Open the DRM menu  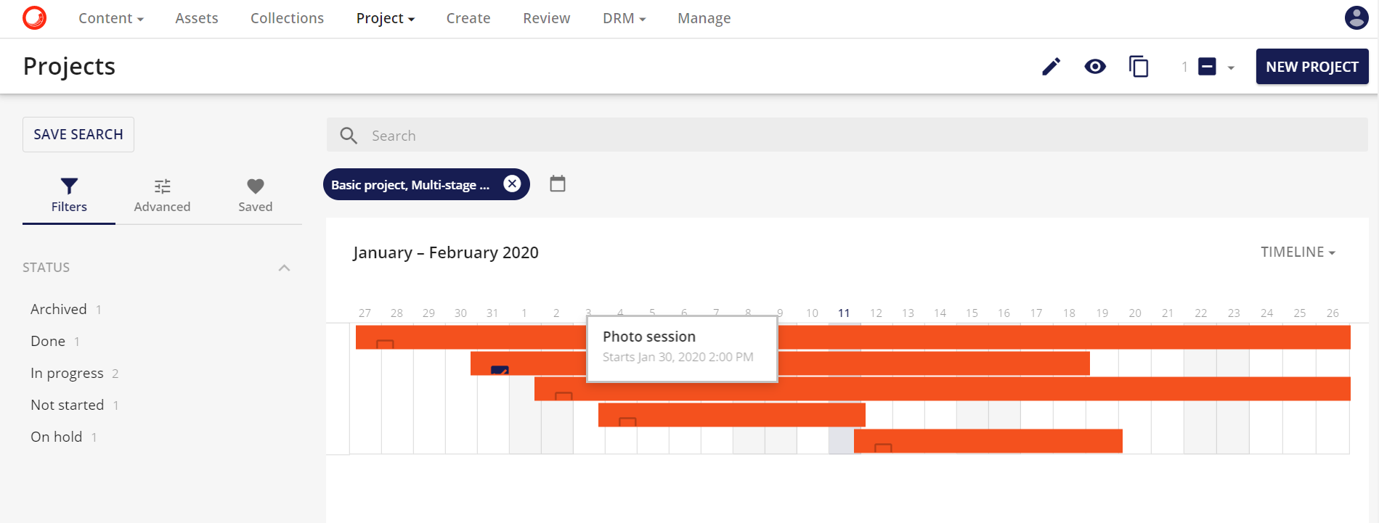pos(623,17)
